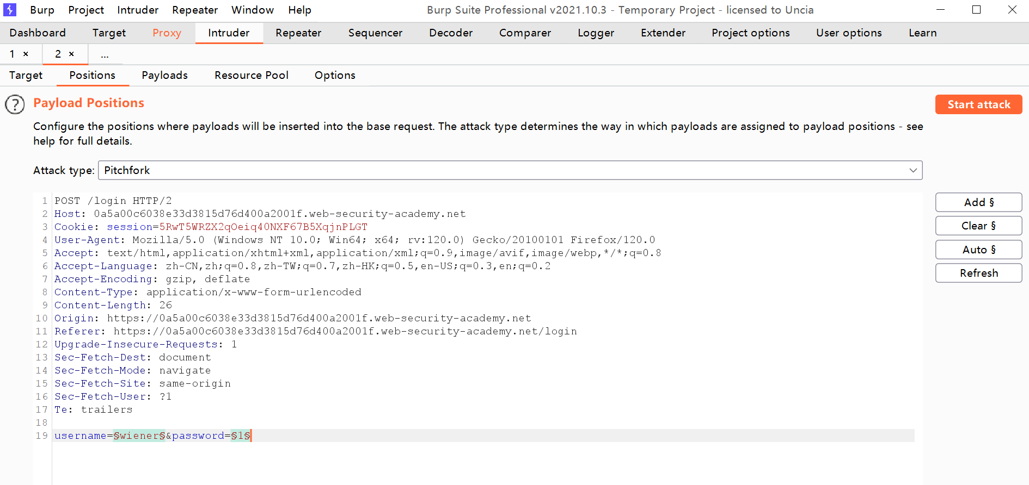Open the Comparer tab

525,33
